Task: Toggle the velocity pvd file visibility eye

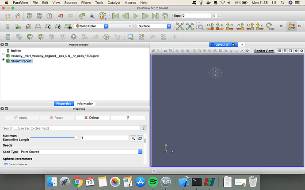Action: coord(3,54)
